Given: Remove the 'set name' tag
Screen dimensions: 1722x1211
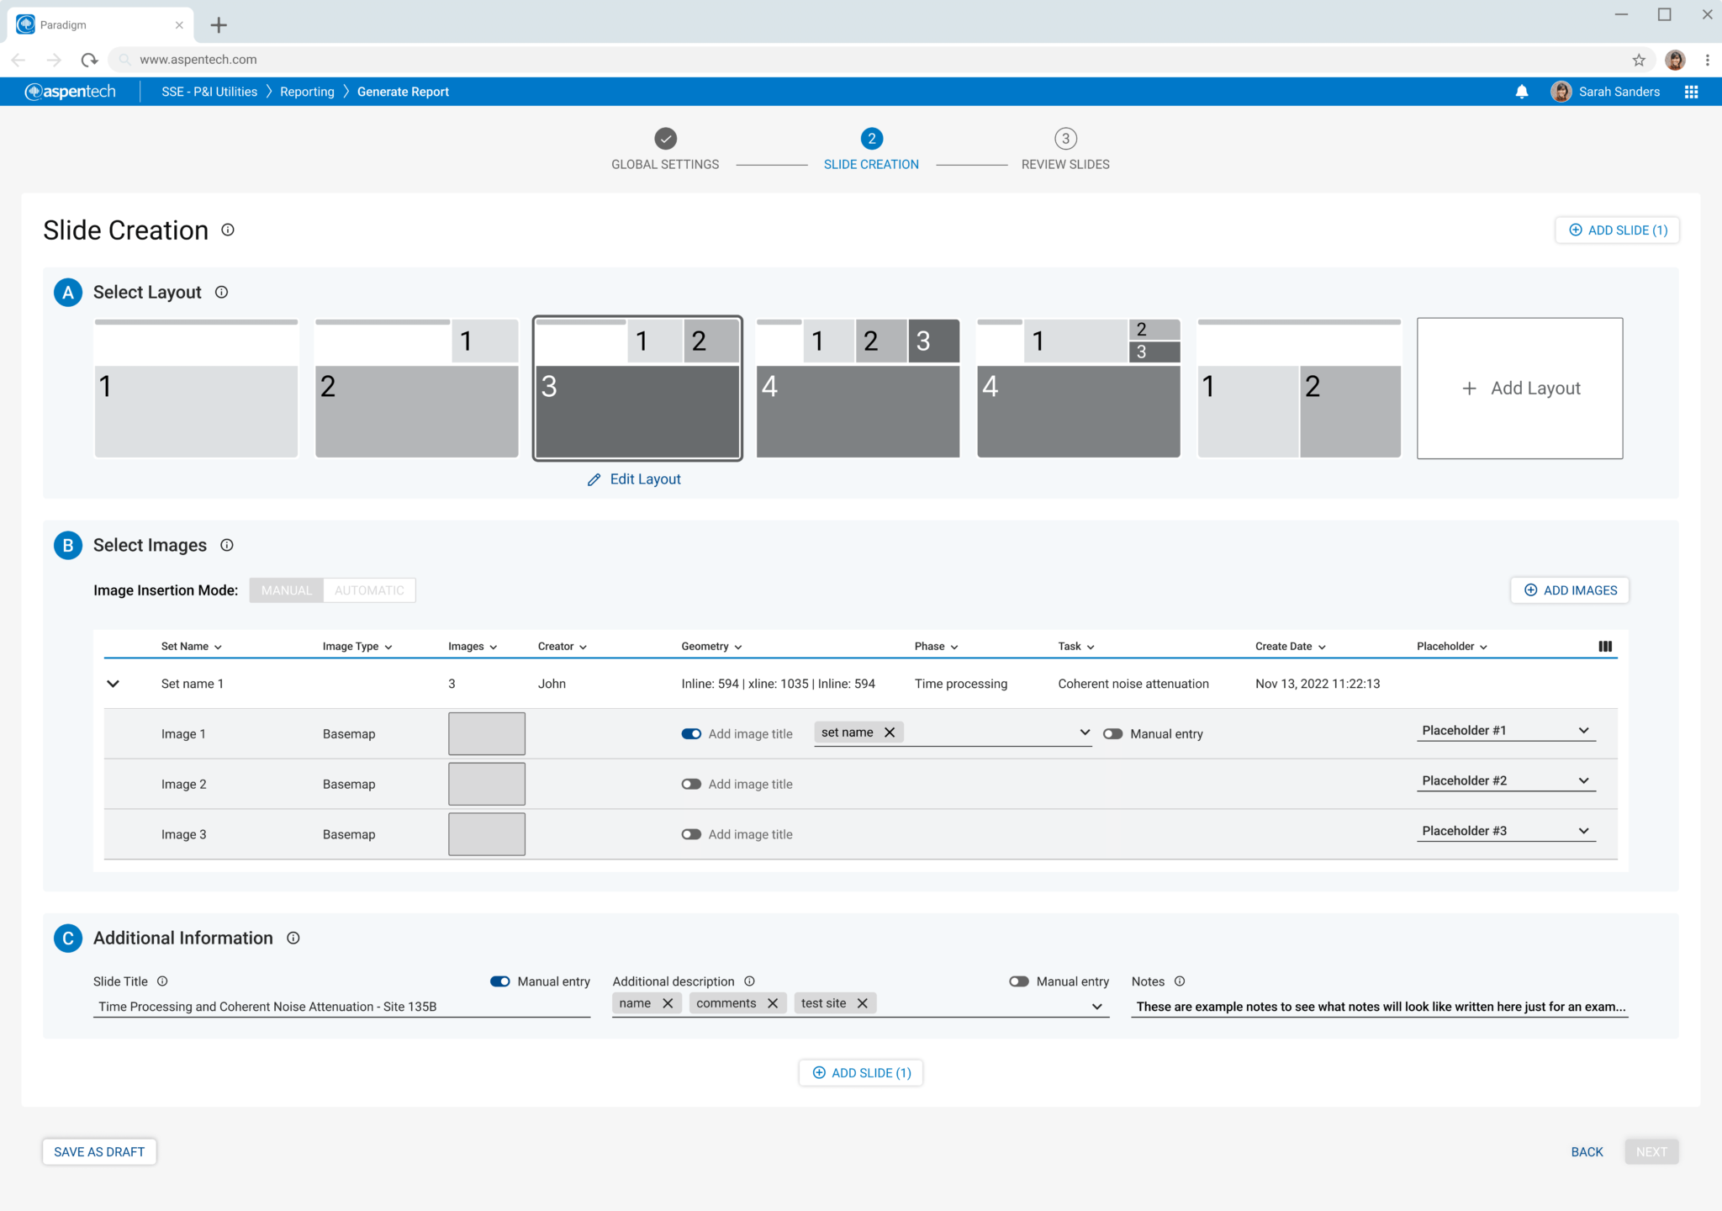Looking at the screenshot, I should coord(889,732).
